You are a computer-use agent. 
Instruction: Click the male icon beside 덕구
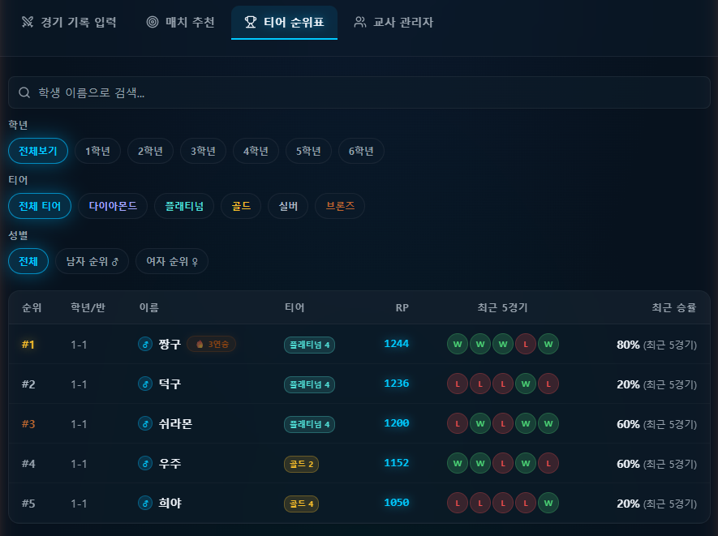[145, 384]
